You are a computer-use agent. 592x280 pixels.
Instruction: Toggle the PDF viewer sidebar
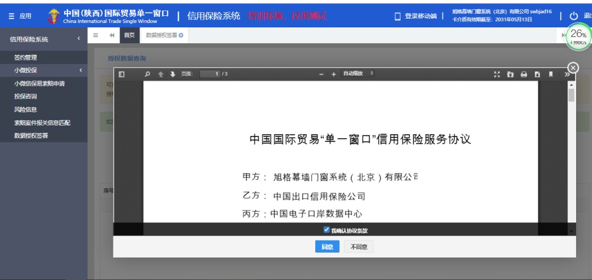[x=122, y=74]
